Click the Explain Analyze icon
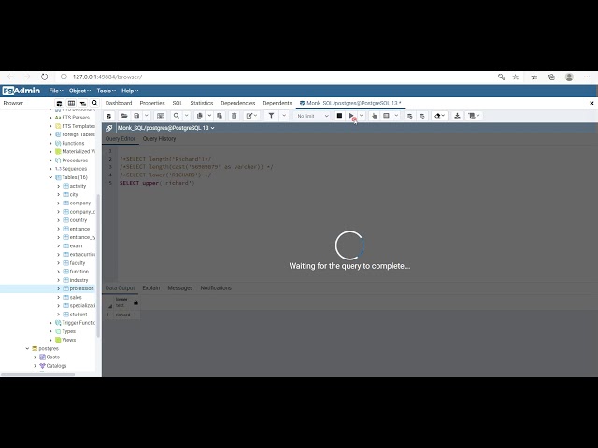 tap(386, 116)
